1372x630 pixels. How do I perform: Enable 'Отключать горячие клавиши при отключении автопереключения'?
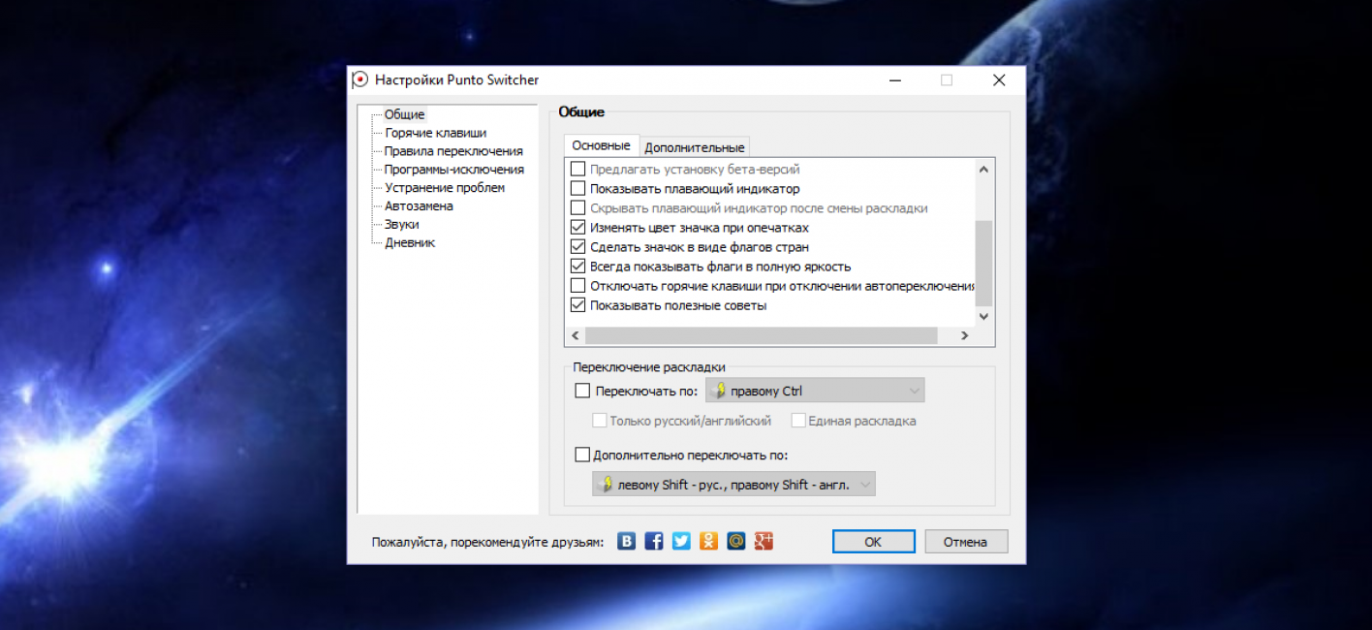point(578,286)
